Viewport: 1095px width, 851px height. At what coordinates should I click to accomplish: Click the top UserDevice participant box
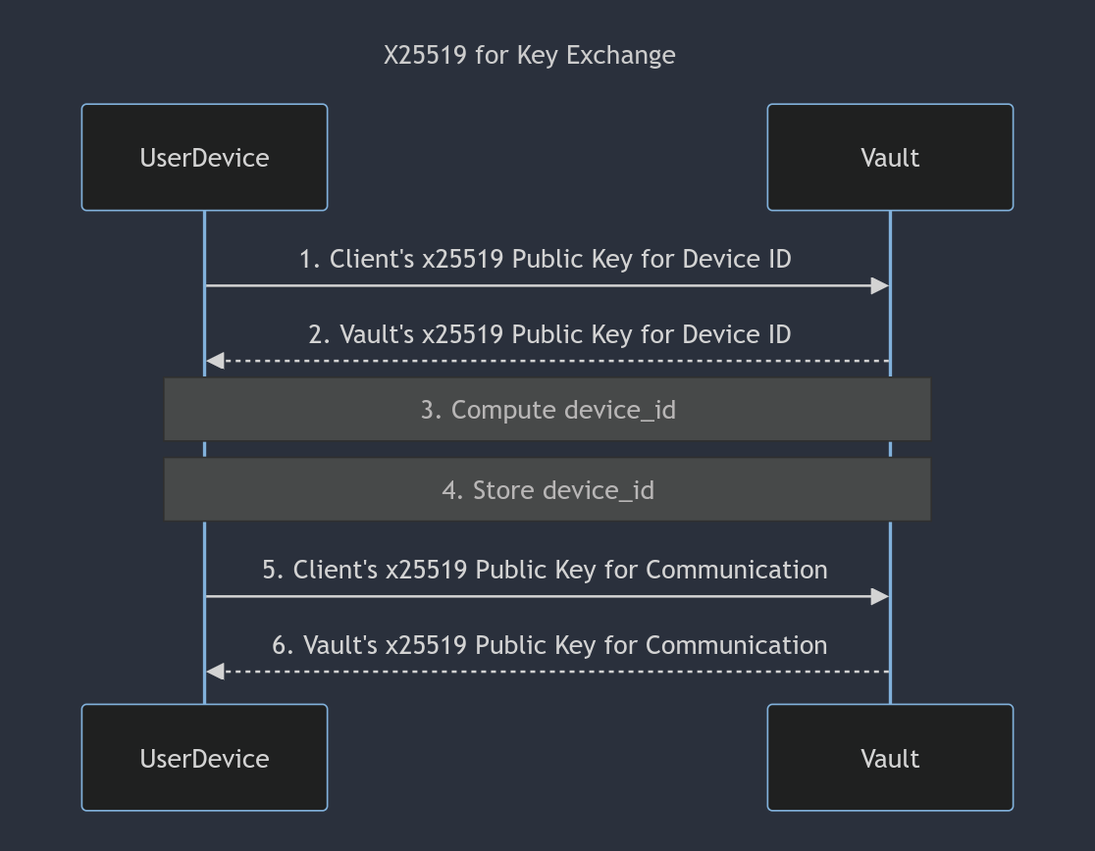click(205, 157)
